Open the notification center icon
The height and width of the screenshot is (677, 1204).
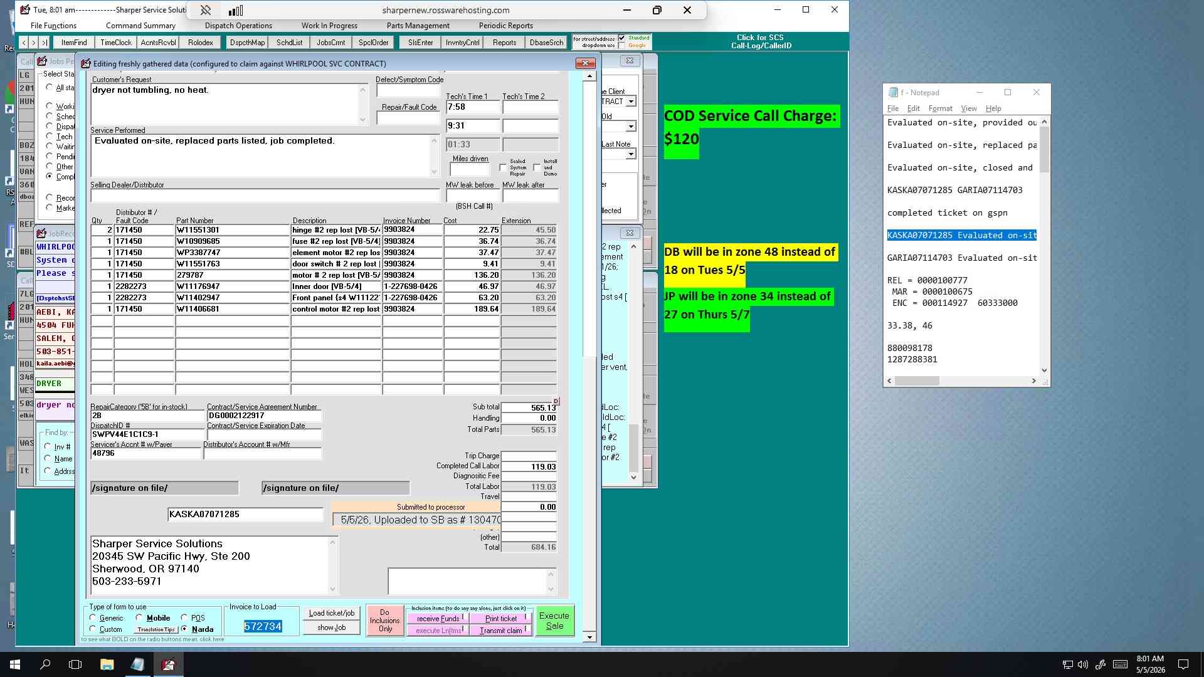pyautogui.click(x=1183, y=664)
